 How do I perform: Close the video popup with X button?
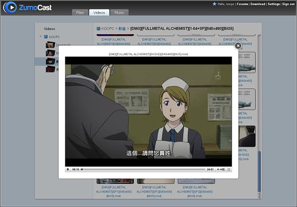coord(238,46)
